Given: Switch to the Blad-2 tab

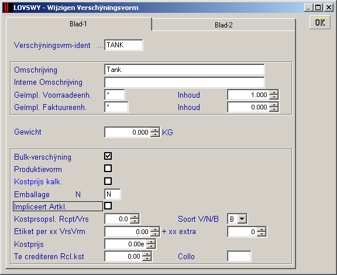Looking at the screenshot, I should (x=223, y=25).
